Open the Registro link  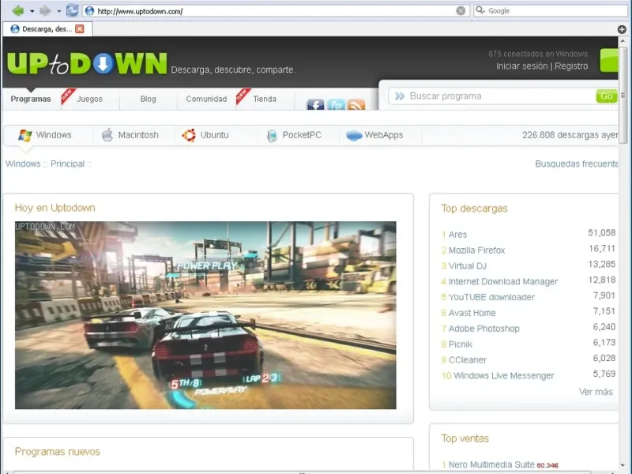[571, 66]
